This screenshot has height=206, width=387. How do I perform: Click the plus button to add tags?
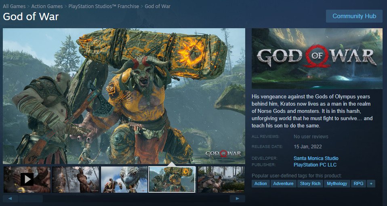tap(371, 183)
